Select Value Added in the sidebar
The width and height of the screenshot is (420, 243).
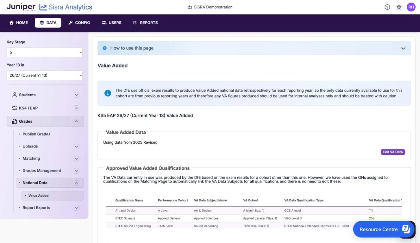pyautogui.click(x=53, y=196)
